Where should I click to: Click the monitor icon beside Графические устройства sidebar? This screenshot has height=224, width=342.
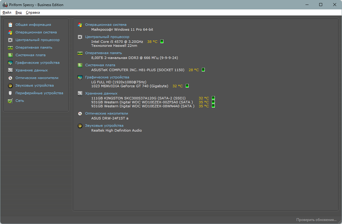(10, 63)
